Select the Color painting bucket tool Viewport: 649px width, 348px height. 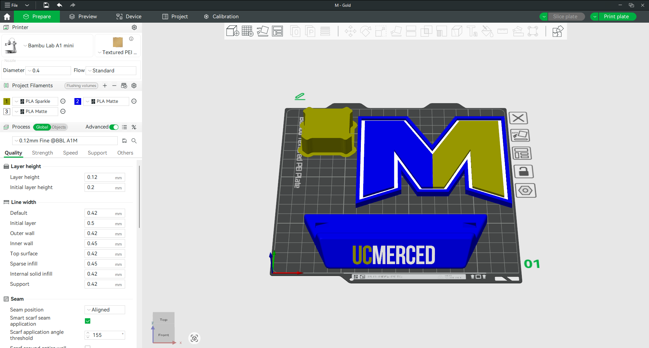tap(487, 31)
